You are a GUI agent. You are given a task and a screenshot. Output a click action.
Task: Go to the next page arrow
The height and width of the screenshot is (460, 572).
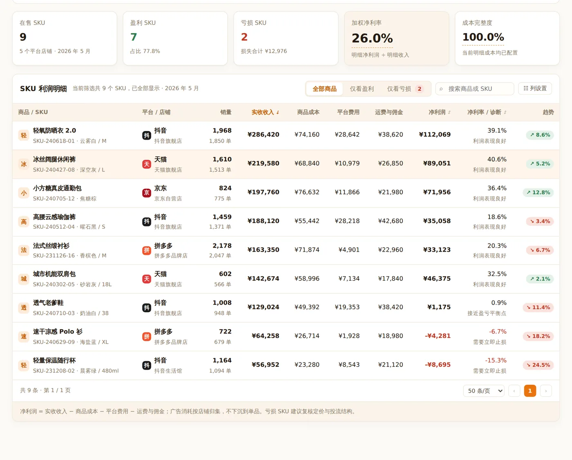[546, 391]
